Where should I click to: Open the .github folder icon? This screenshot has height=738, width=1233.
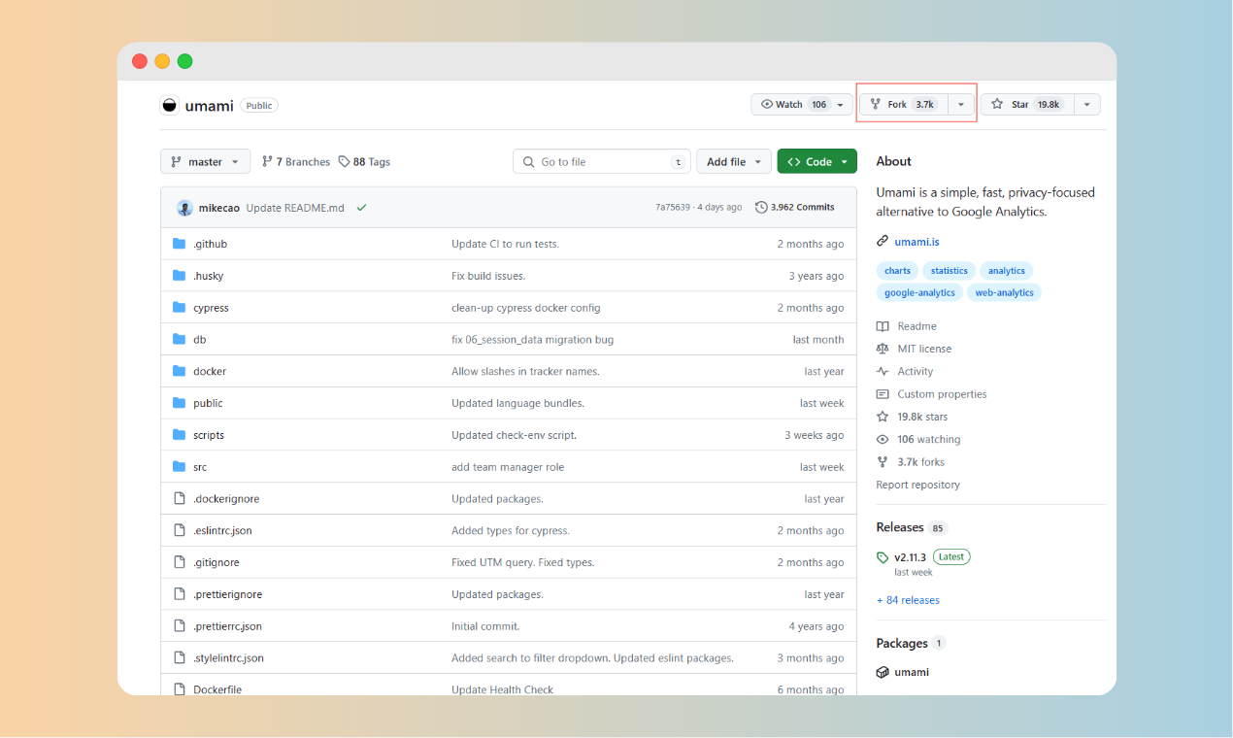pos(179,244)
